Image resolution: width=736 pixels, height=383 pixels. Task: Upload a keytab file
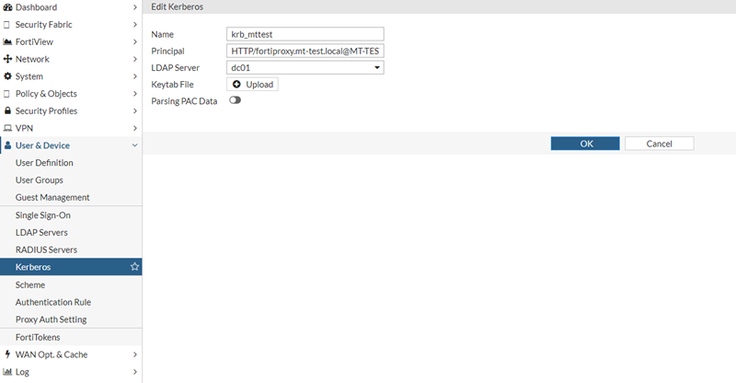pyautogui.click(x=251, y=85)
